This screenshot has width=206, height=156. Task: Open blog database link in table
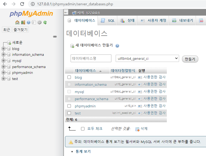point(78,78)
